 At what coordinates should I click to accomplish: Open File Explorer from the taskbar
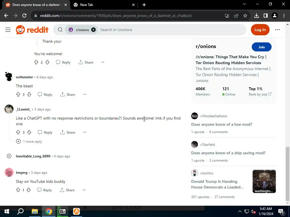coord(35,211)
